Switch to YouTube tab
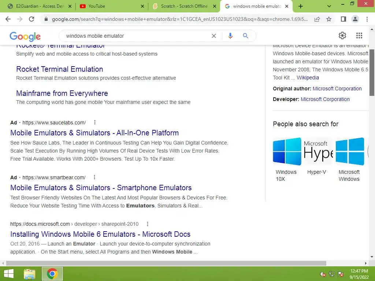The image size is (375, 281). pos(111,6)
